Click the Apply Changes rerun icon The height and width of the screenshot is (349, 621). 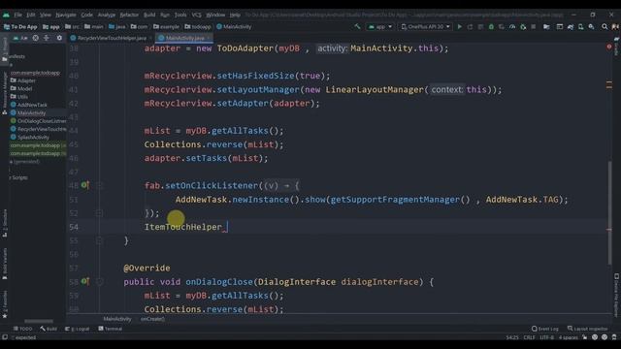470,26
